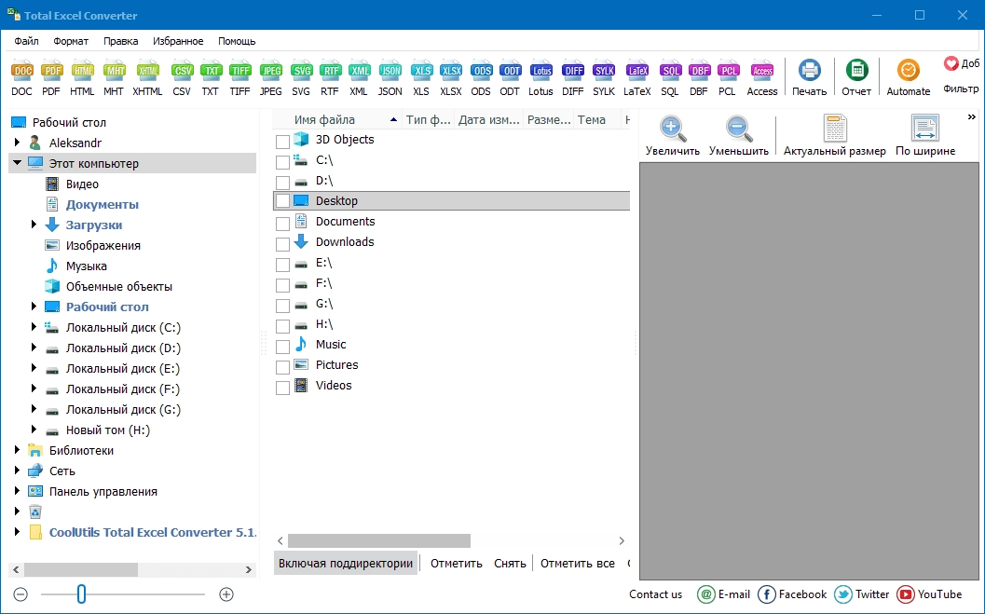Open the Правка menu
This screenshot has height=614, width=985.
point(120,41)
